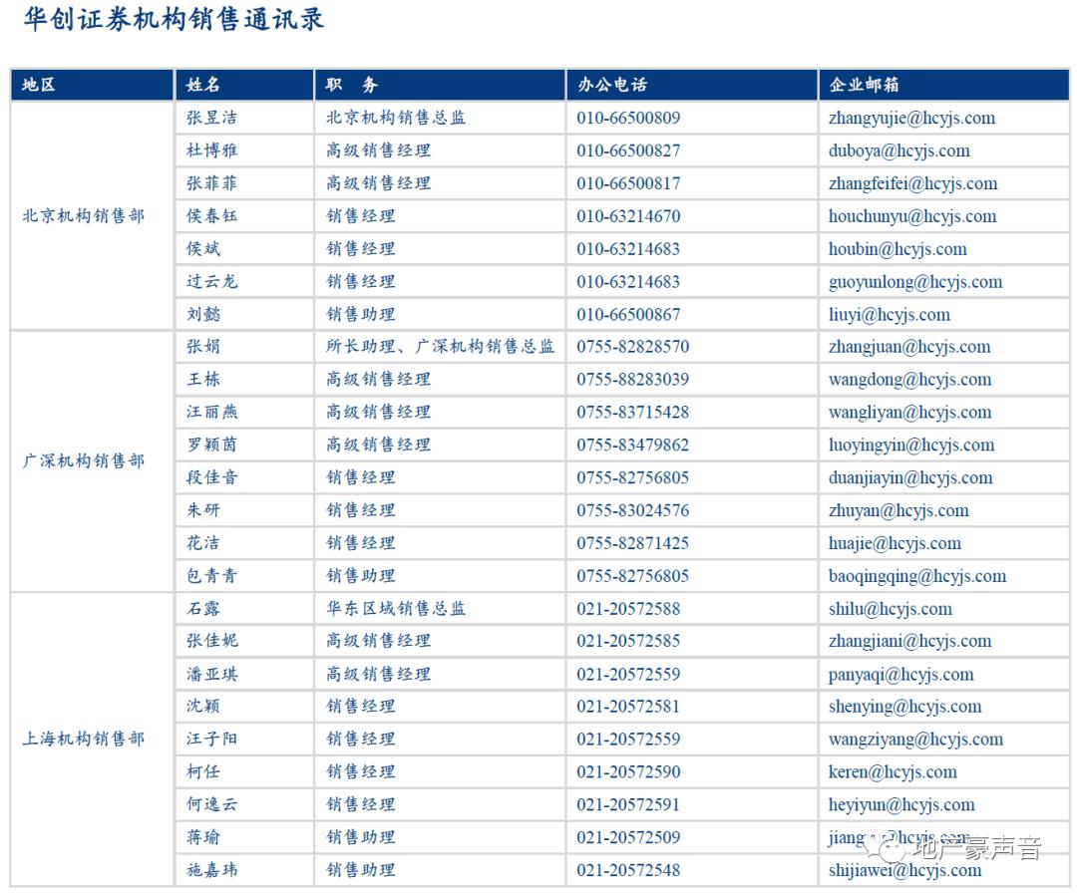
Task: Click the email wangziyang@hcyjs.com
Action: [x=915, y=740]
